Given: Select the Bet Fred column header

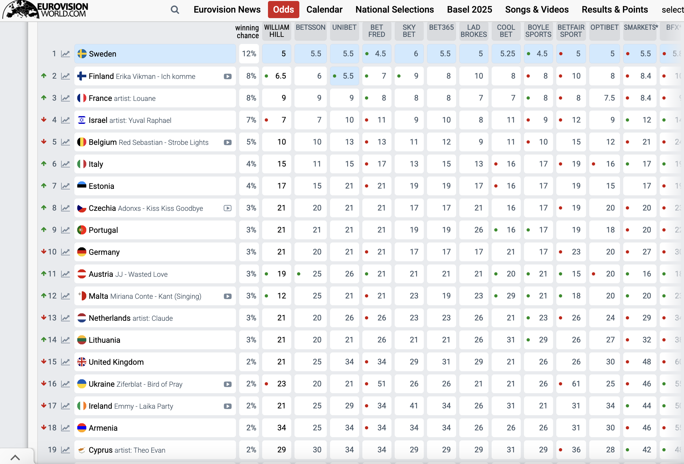Looking at the screenshot, I should [377, 31].
